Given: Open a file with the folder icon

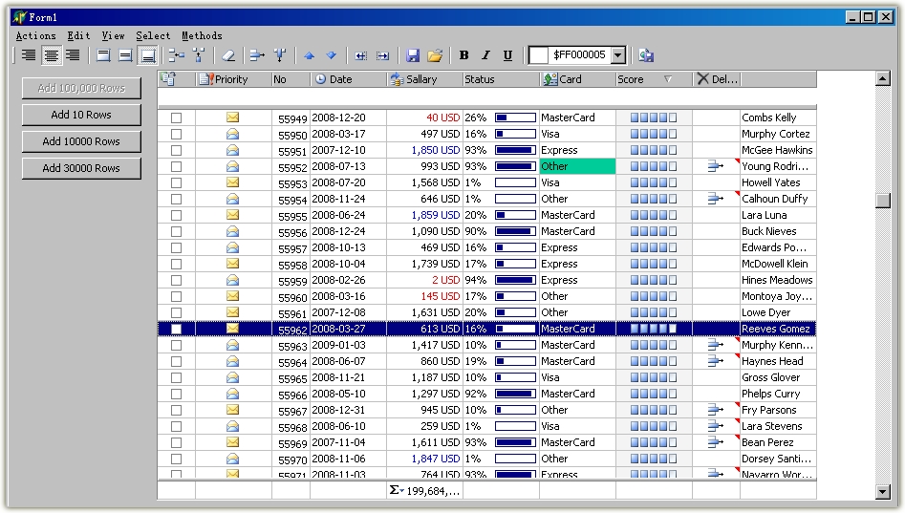Looking at the screenshot, I should [x=435, y=55].
